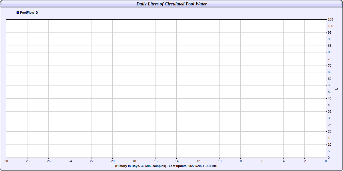Screen dimensions: 343x171
Task: Click the x-axis label -16
Action: [x=155, y=161]
